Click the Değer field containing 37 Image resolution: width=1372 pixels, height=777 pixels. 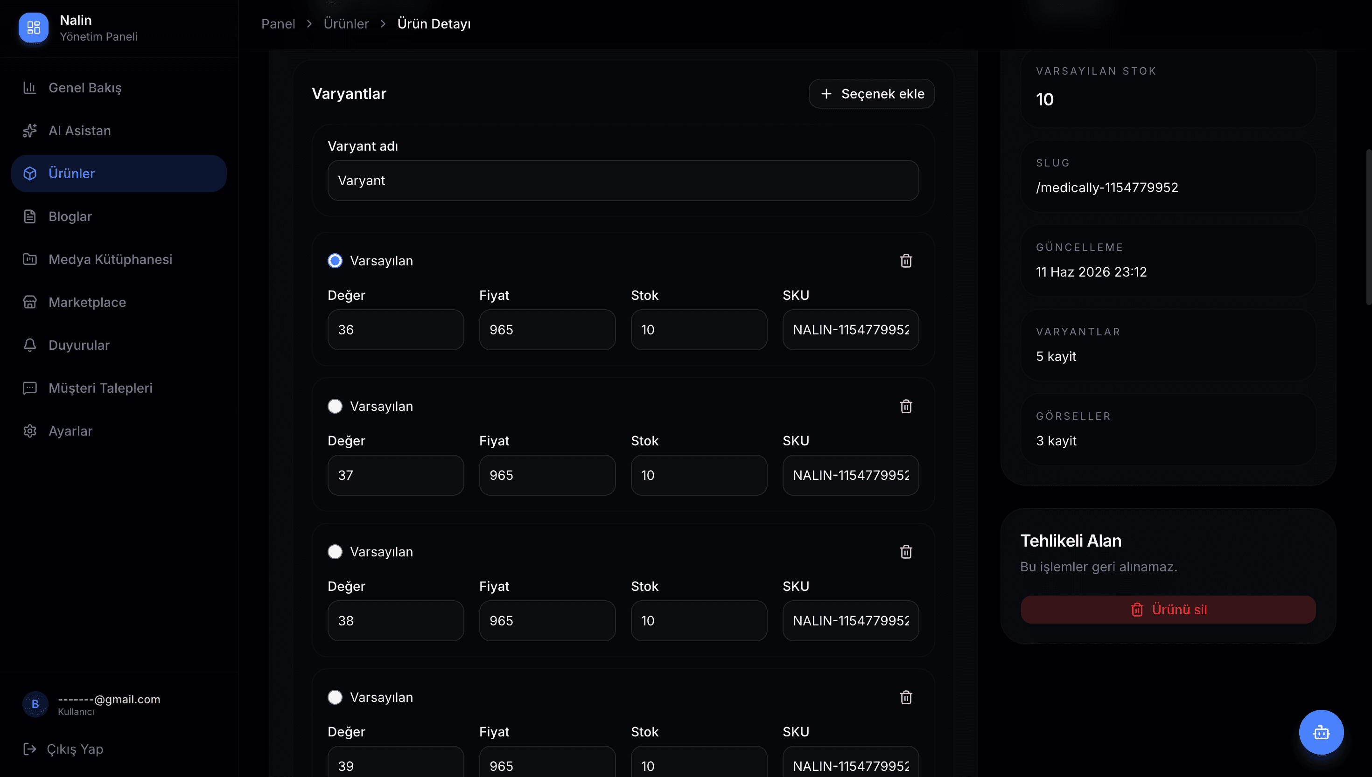coord(396,475)
